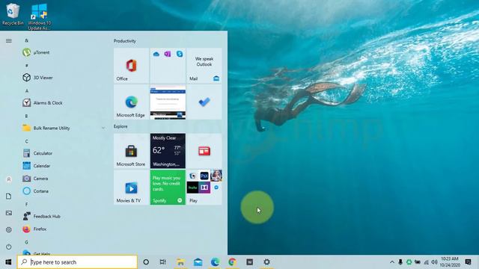Open the To Do checkmark tile
The image size is (479, 269).
(x=204, y=102)
